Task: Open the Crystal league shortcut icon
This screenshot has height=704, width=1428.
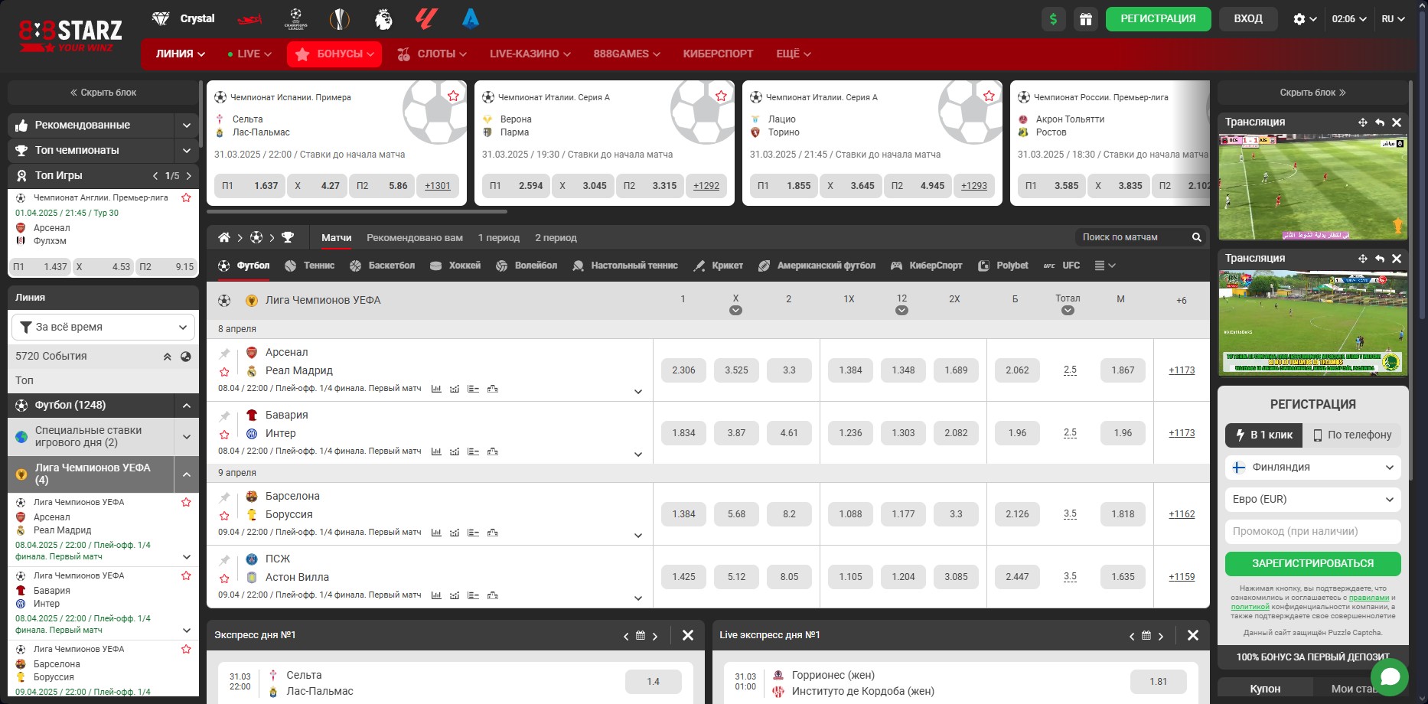Action: pos(161,18)
